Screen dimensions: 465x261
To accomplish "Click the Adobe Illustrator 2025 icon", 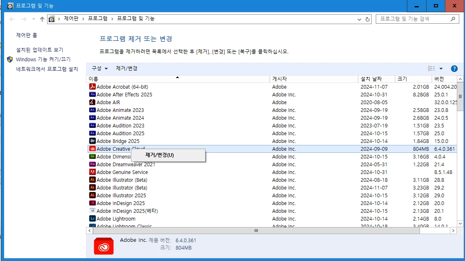I will click(92, 195).
